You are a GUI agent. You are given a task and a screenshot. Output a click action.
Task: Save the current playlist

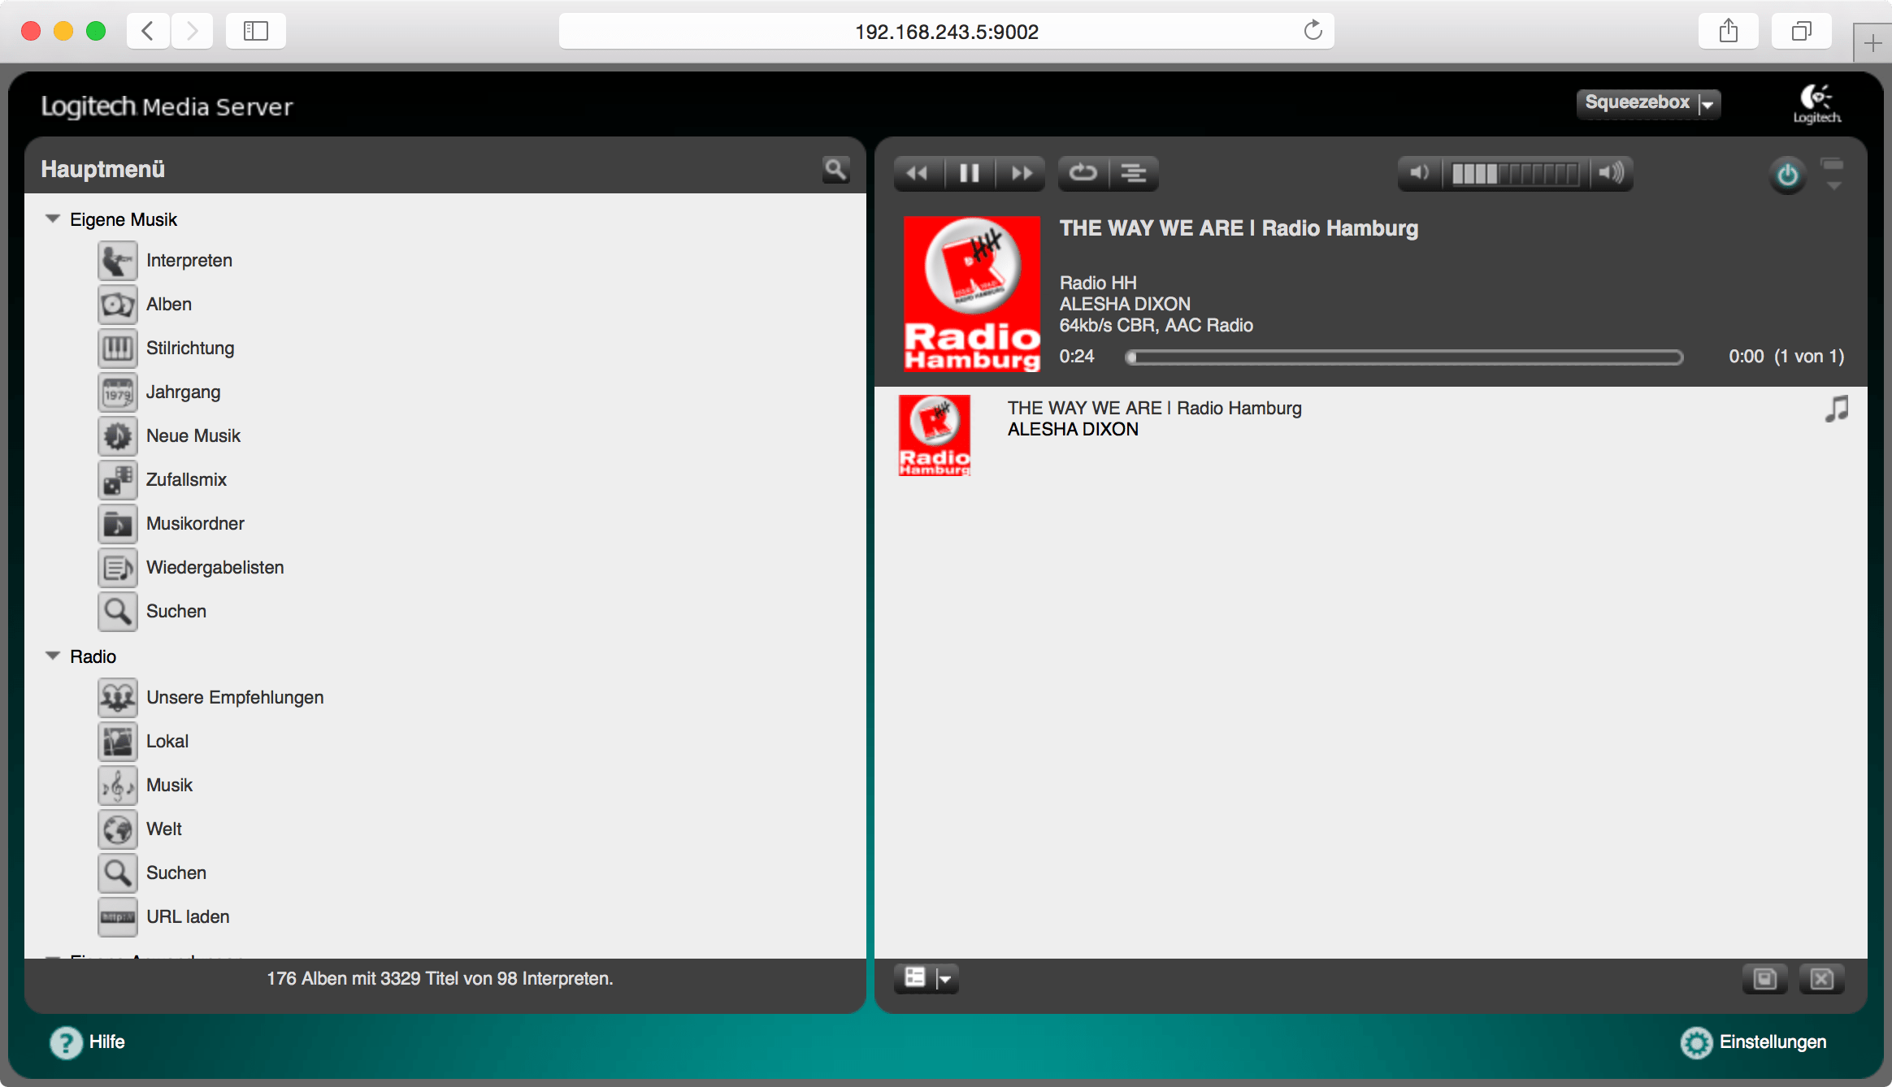click(x=1764, y=978)
